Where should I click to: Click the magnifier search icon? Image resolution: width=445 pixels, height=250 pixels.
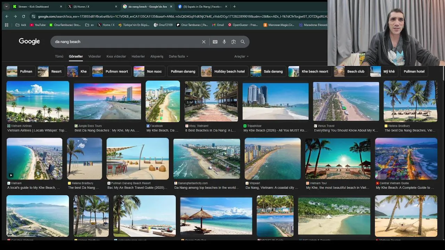pyautogui.click(x=243, y=42)
